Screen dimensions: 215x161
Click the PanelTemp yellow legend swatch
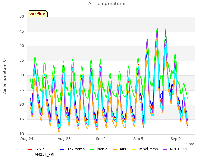(x=134, y=150)
